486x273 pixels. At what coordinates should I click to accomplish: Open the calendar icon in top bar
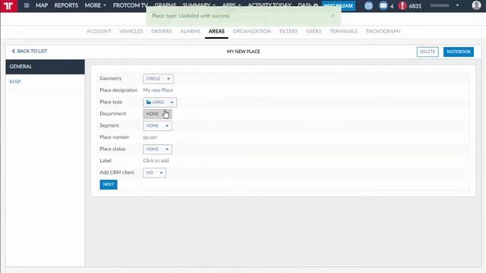point(368,5)
